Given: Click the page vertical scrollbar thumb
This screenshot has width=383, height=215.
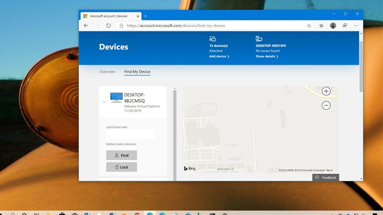Looking at the screenshot, I should point(361,66).
